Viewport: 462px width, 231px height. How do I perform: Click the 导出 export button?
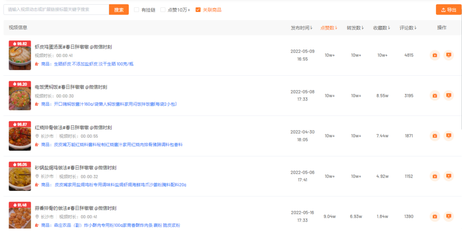coord(448,10)
